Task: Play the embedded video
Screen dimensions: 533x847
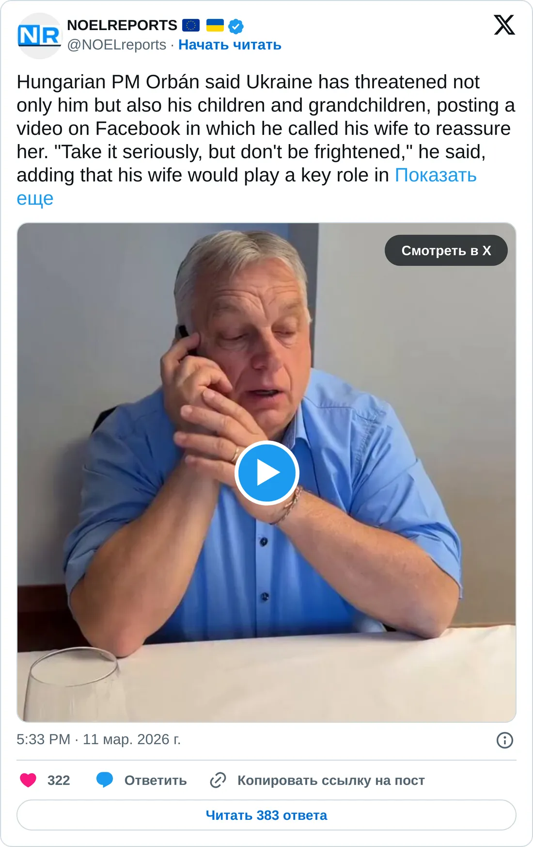Action: 266,473
